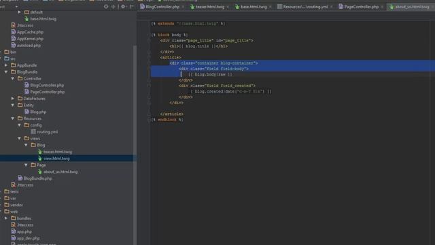Close the BlogController.php tab
The height and width of the screenshot is (245, 435).
[183, 7]
